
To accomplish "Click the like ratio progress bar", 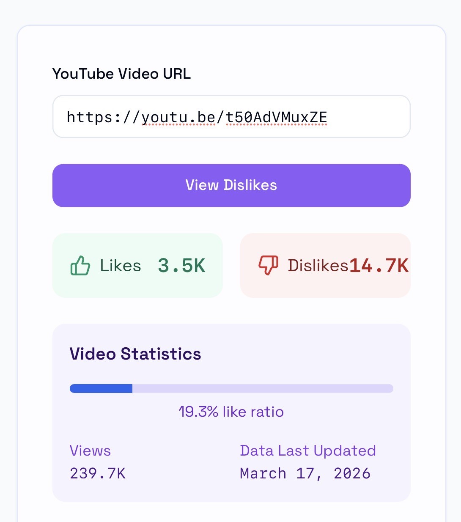I will 231,388.
